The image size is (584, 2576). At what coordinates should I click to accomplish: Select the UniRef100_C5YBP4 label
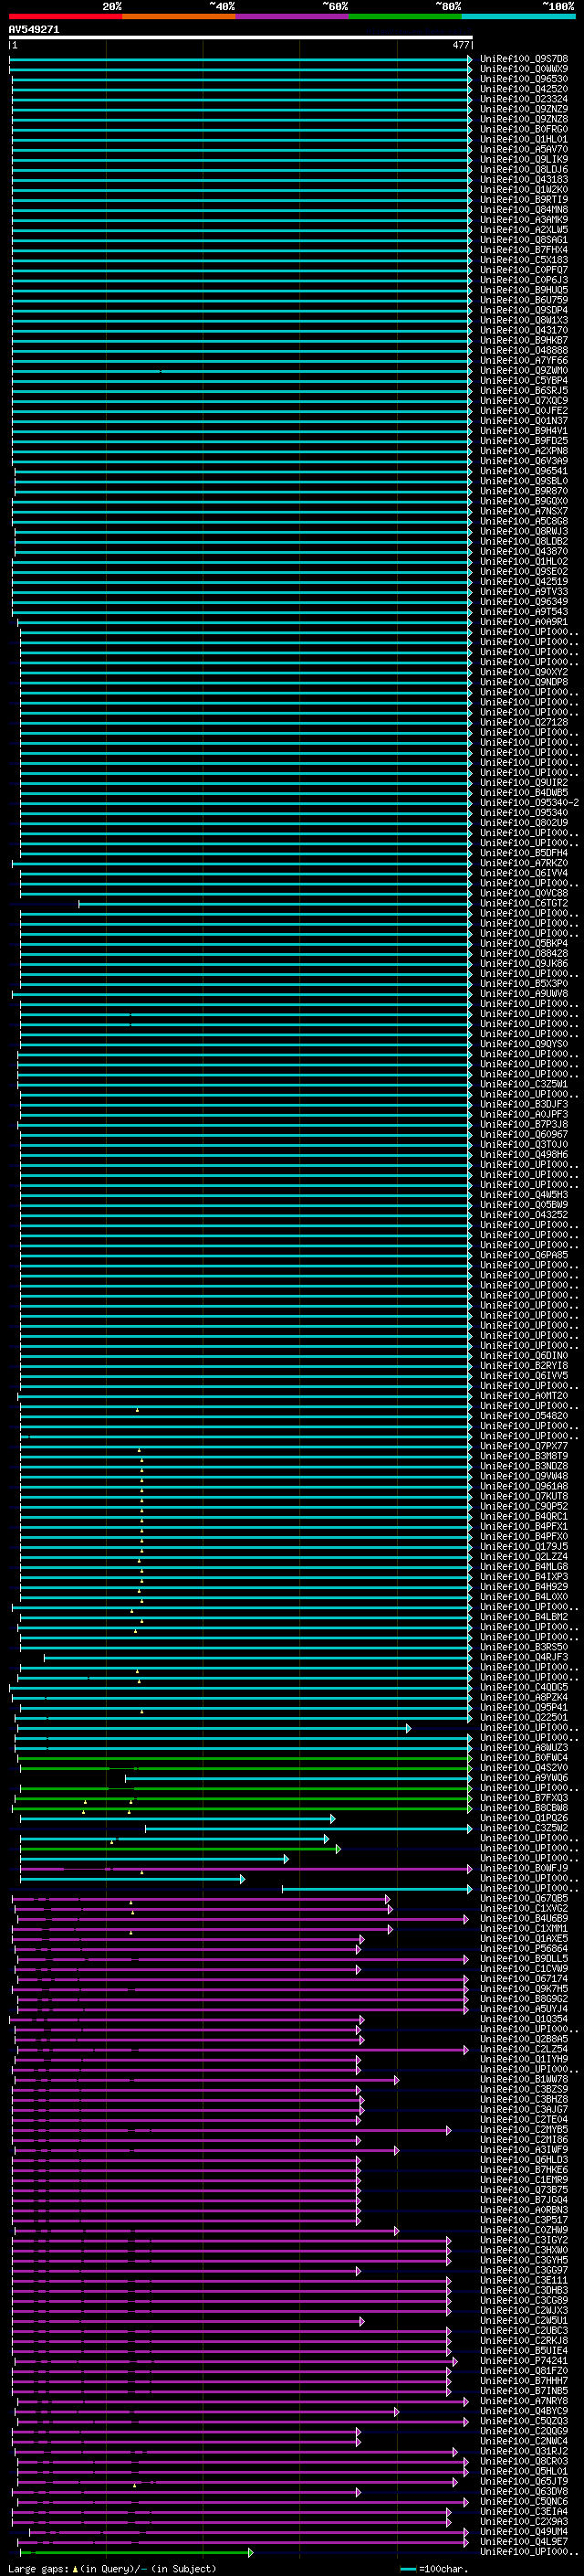[x=523, y=380]
